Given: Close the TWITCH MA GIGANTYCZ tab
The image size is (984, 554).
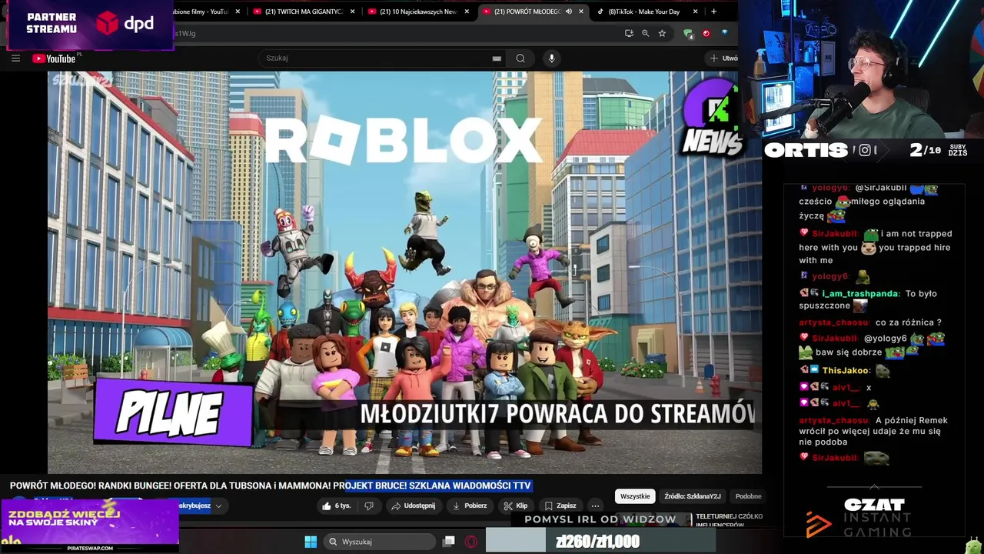Looking at the screenshot, I should 352,12.
